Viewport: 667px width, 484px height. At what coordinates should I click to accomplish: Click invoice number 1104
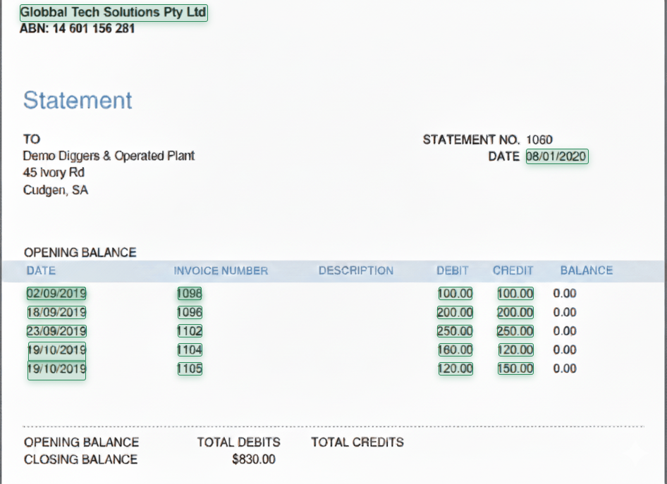point(190,349)
